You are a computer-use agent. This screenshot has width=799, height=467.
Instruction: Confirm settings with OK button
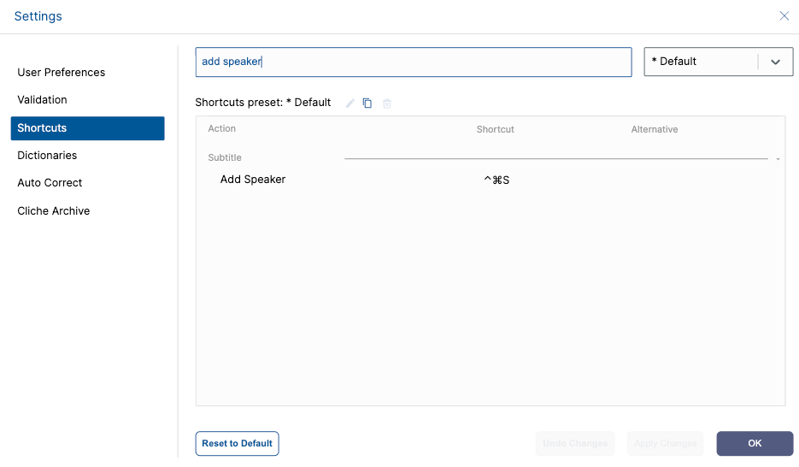coord(755,444)
